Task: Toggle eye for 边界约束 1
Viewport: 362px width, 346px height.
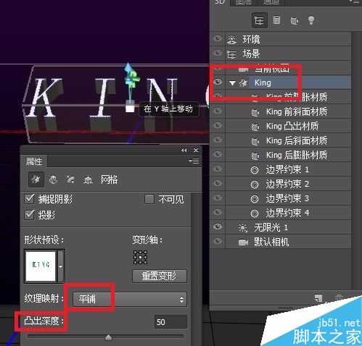Action: coord(218,169)
